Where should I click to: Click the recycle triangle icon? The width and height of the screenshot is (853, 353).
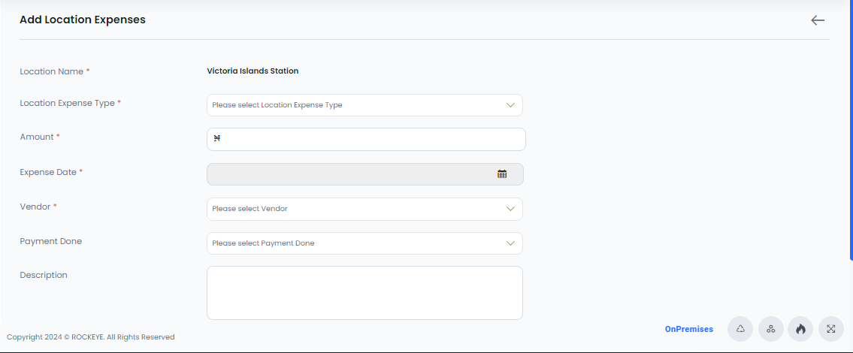tap(740, 329)
